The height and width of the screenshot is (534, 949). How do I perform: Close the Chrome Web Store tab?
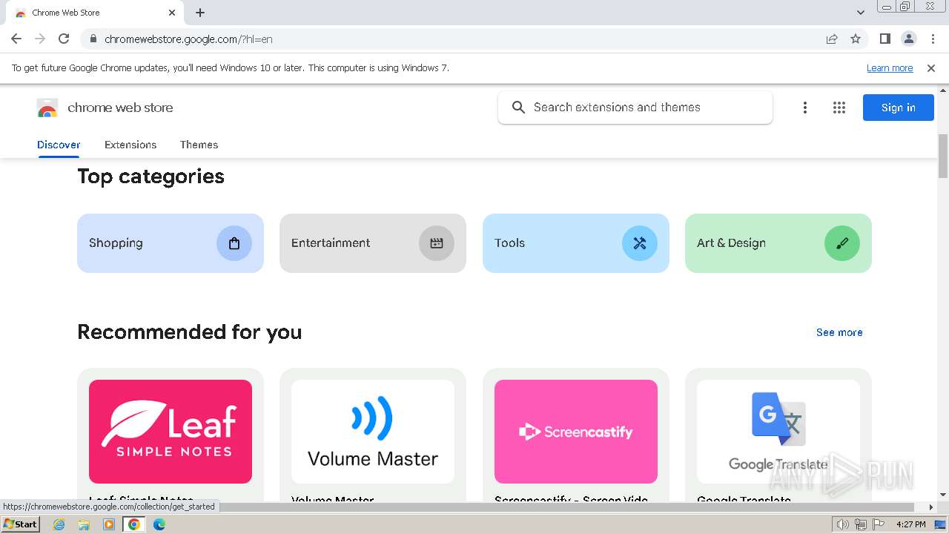tap(172, 13)
